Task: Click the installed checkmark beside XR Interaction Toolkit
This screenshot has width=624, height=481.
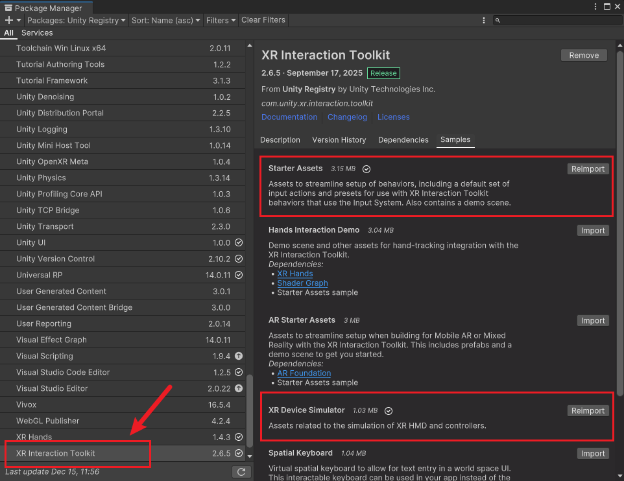Action: [x=239, y=453]
